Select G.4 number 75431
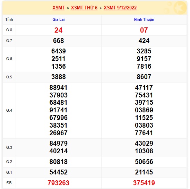The image size is (190, 189). tap(144, 95)
